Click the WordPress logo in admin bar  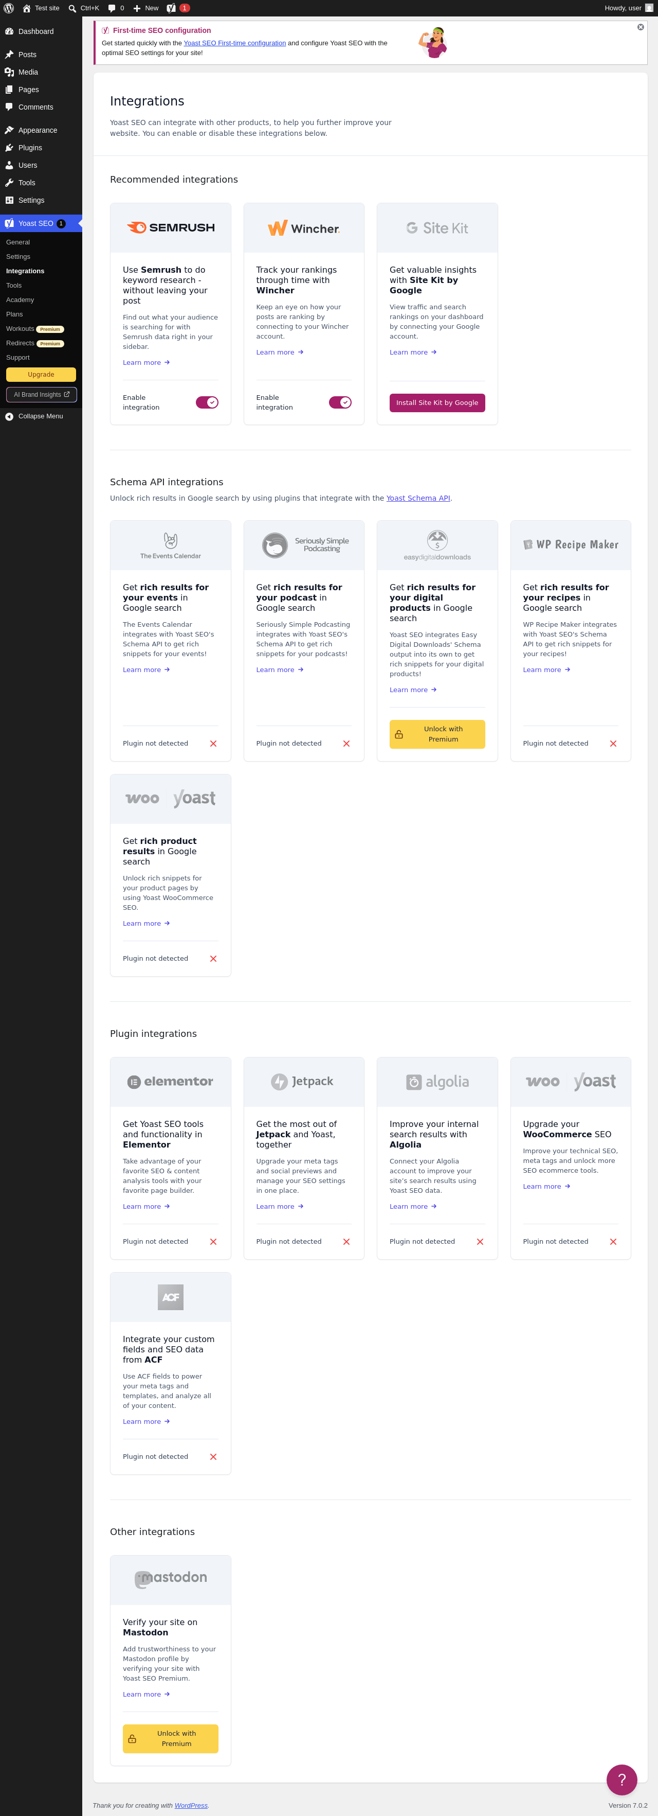pyautogui.click(x=8, y=8)
